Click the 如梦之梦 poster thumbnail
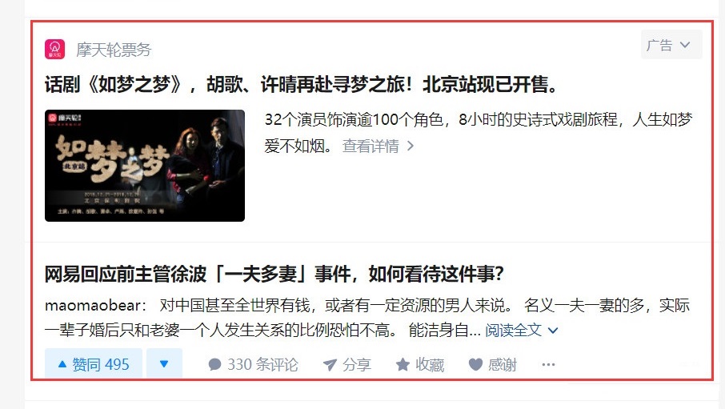This screenshot has width=725, height=409. pos(145,166)
